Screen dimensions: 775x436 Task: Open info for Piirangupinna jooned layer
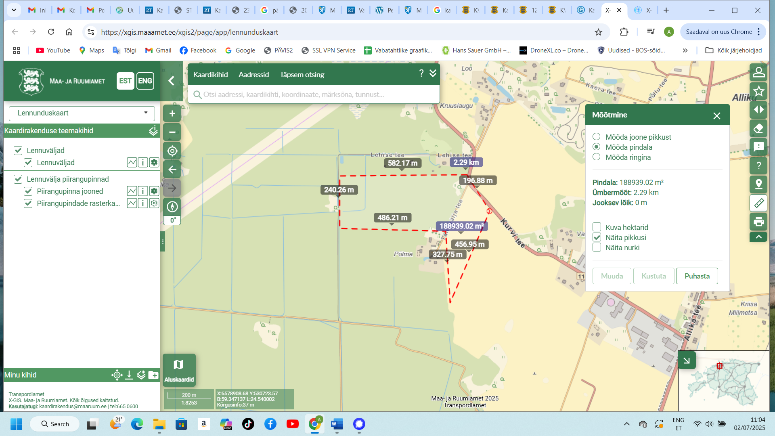pyautogui.click(x=143, y=191)
